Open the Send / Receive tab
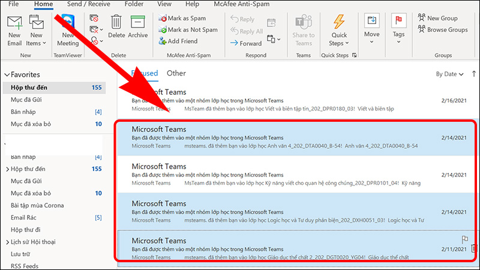Viewport: 480px width, 270px height. click(x=88, y=4)
